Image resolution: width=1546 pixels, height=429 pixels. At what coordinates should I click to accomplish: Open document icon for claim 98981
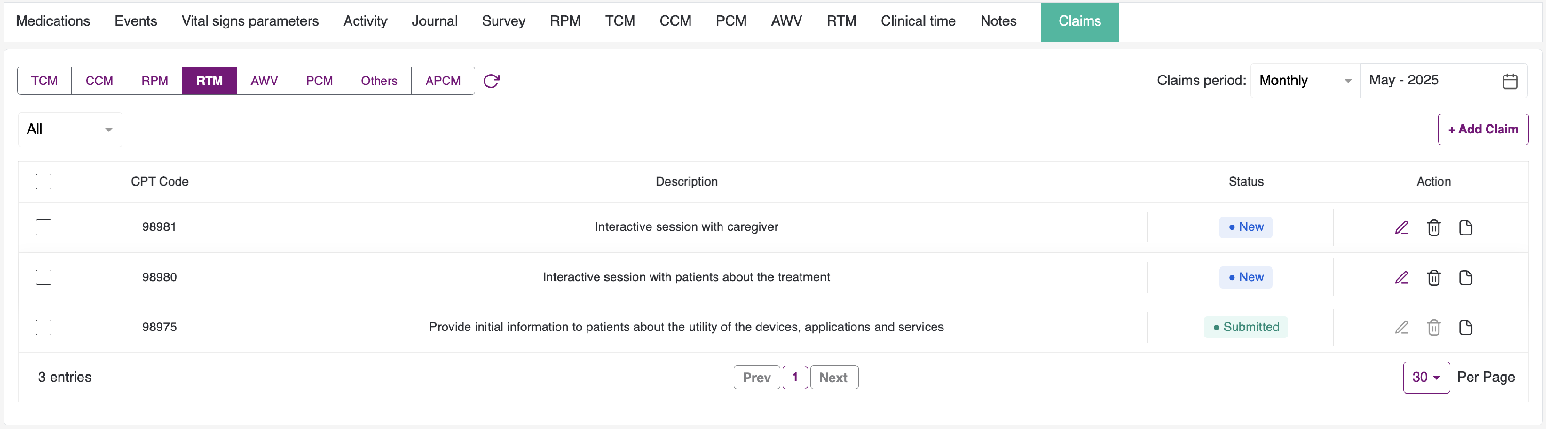click(x=1466, y=228)
